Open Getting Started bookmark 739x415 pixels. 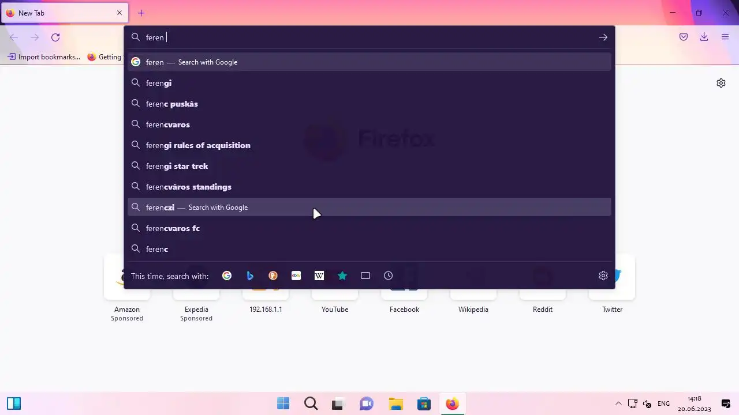click(104, 57)
